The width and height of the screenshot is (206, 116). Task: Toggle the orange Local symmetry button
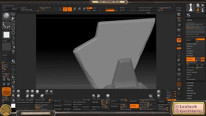click(179, 40)
